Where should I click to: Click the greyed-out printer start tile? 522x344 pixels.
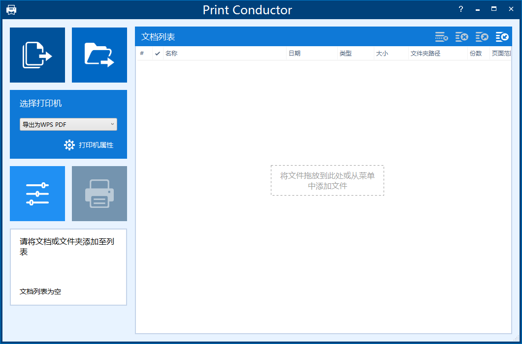99,194
